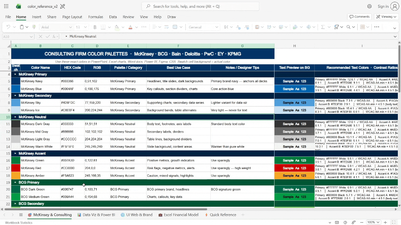Click the Undo arrow icon
The height and width of the screenshot is (225, 401).
pyautogui.click(x=8, y=27)
